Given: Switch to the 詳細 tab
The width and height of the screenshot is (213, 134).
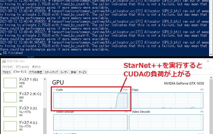Looking at the screenshot, I should pyautogui.click(x=73, y=72).
